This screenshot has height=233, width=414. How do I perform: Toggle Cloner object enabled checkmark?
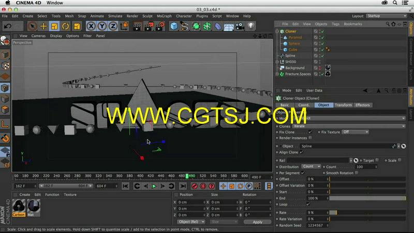pyautogui.click(x=322, y=31)
